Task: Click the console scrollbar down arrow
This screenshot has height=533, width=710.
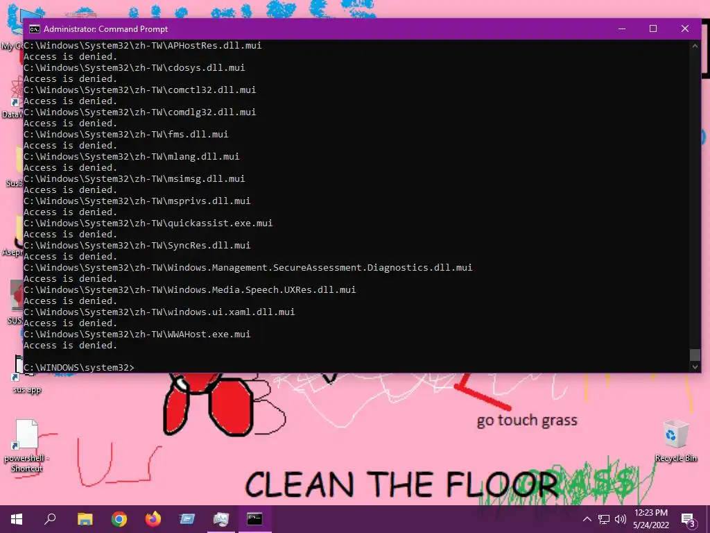Action: click(x=695, y=367)
